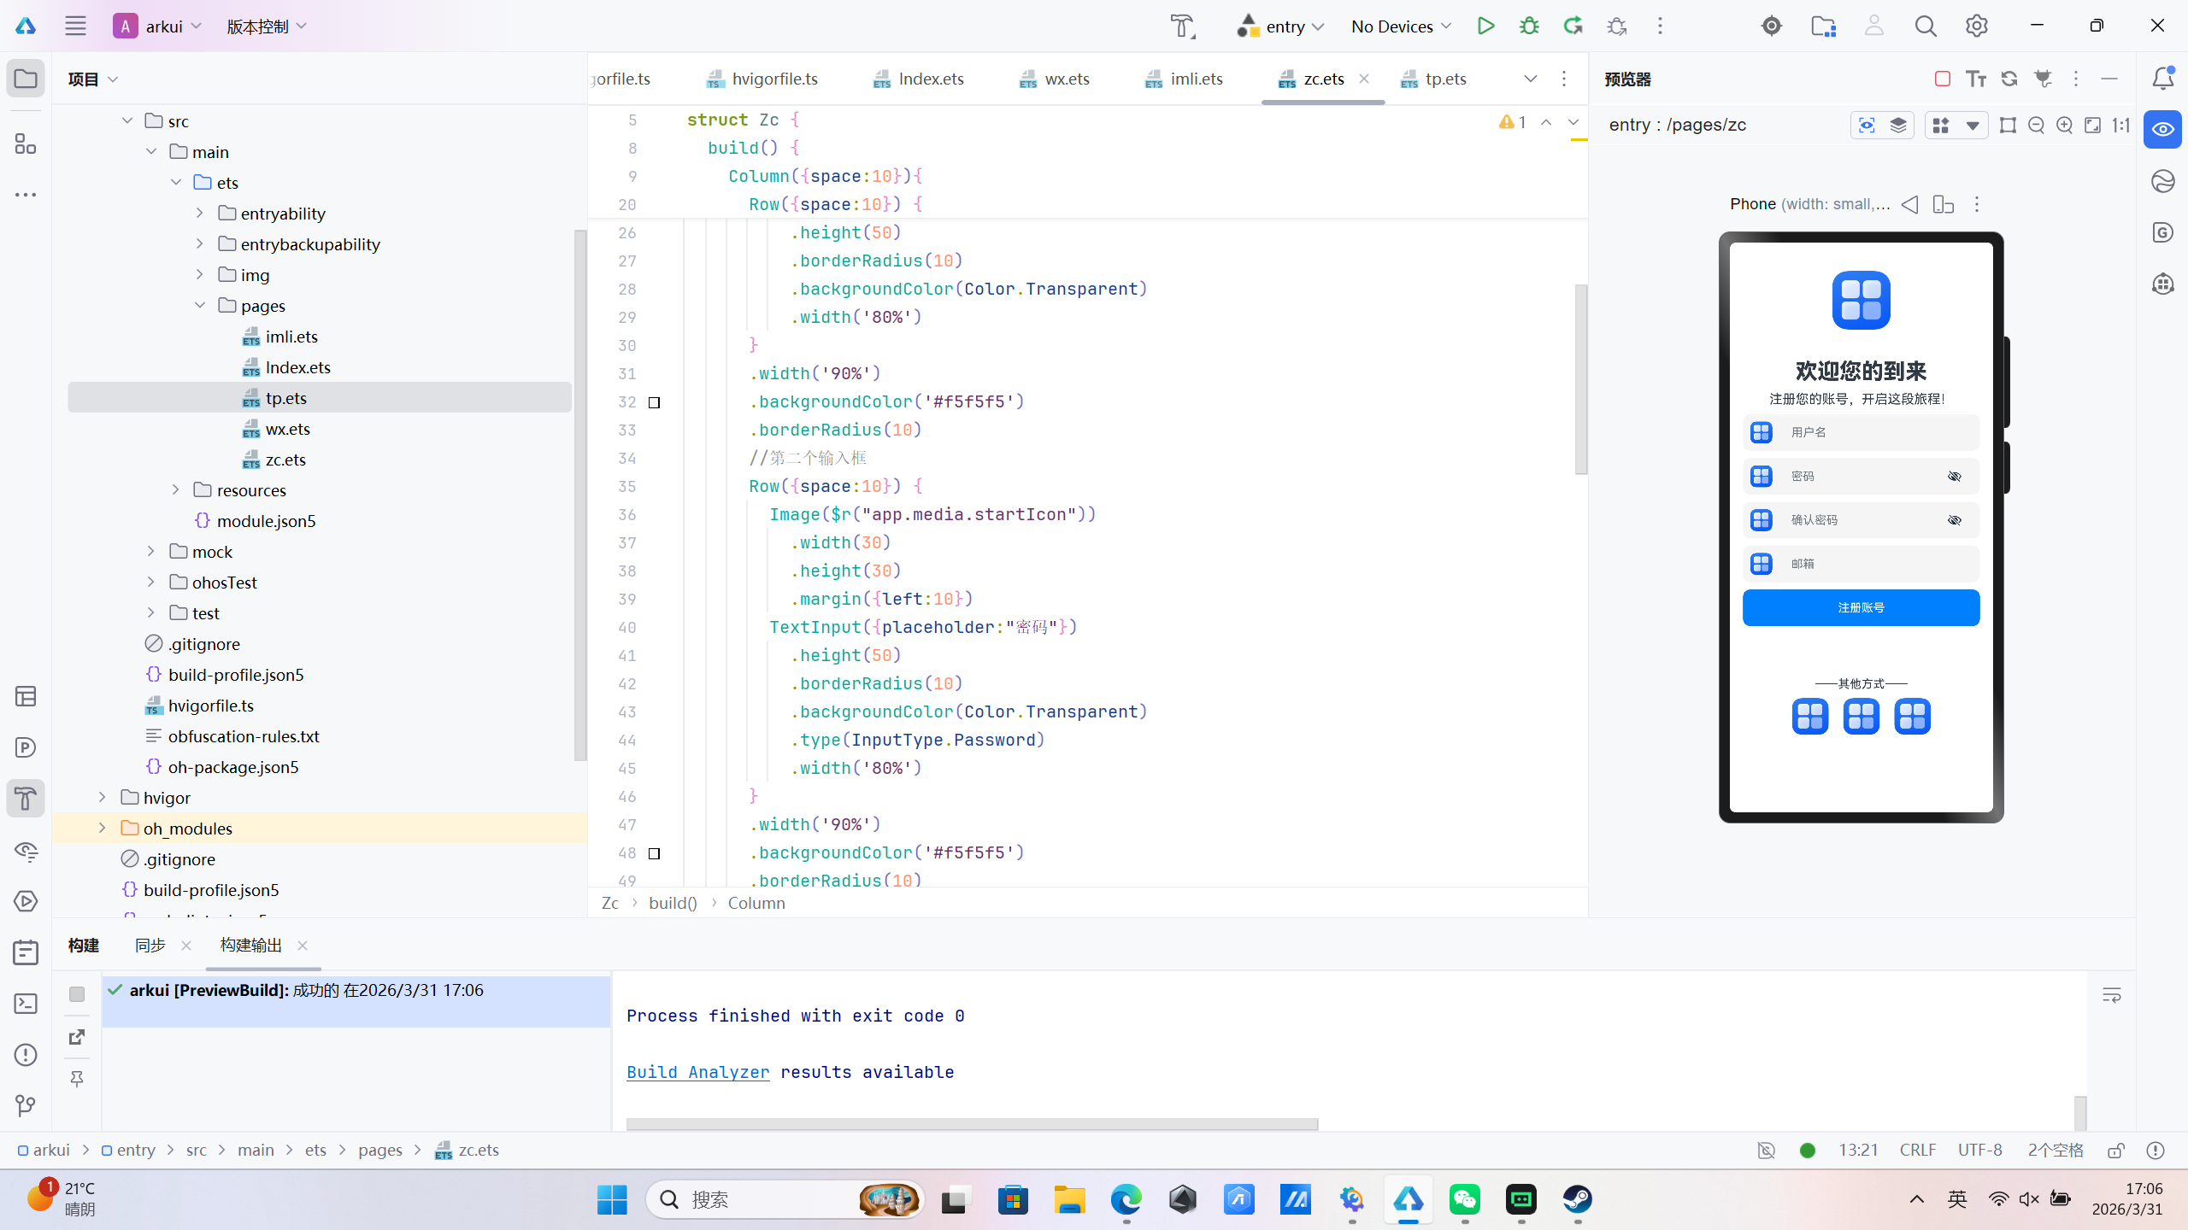Click the green Run button
This screenshot has width=2188, height=1230.
pos(1485,26)
